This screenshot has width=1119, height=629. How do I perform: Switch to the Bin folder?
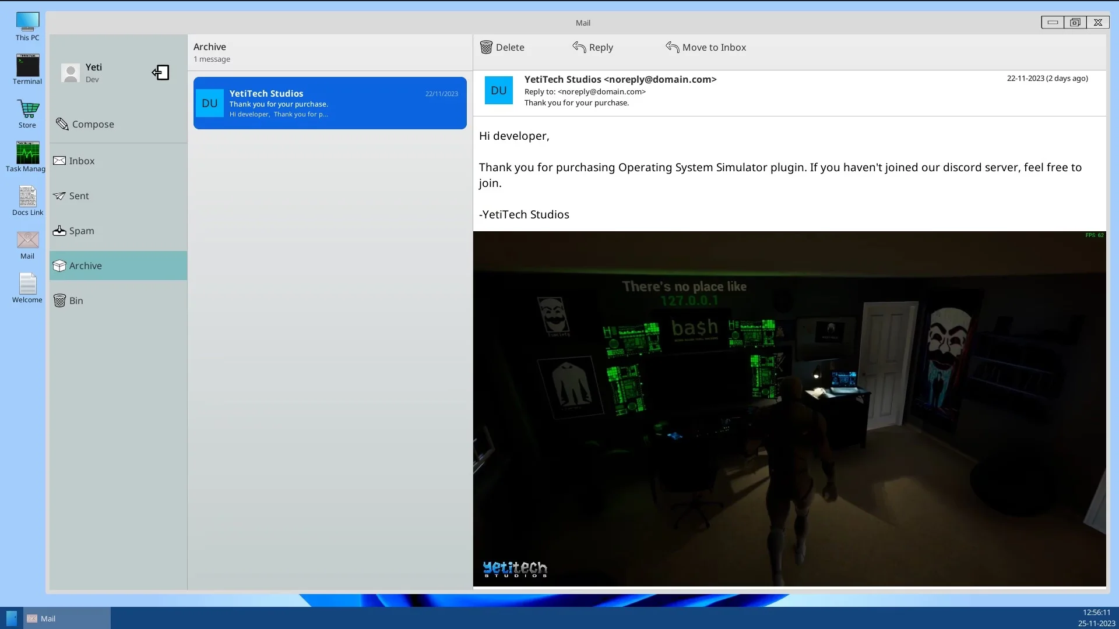(76, 301)
